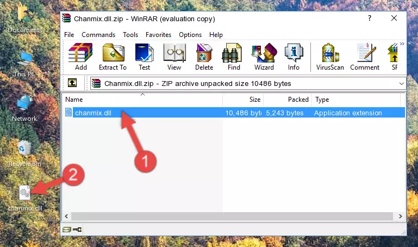Open the Extract To tool
Viewport: 418px width, 247px height.
point(113,57)
